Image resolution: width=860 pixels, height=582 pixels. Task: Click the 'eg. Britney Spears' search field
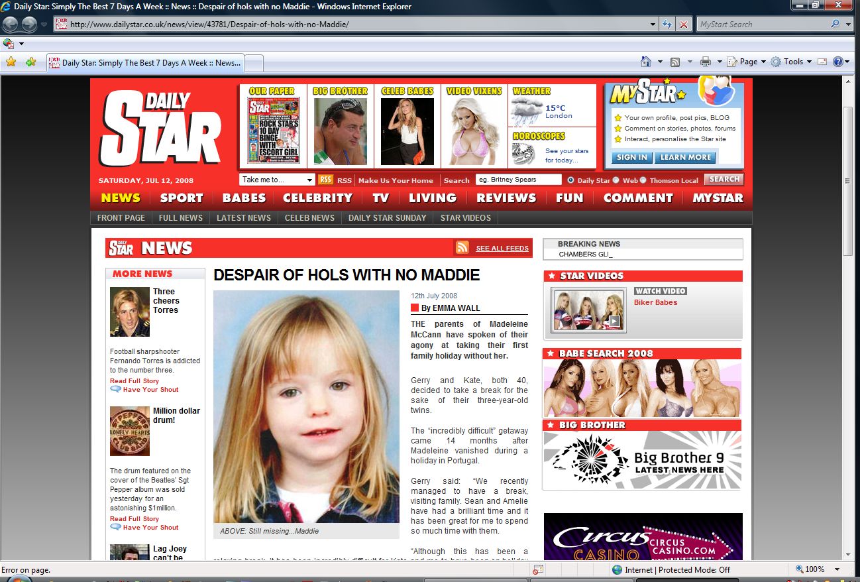click(518, 180)
